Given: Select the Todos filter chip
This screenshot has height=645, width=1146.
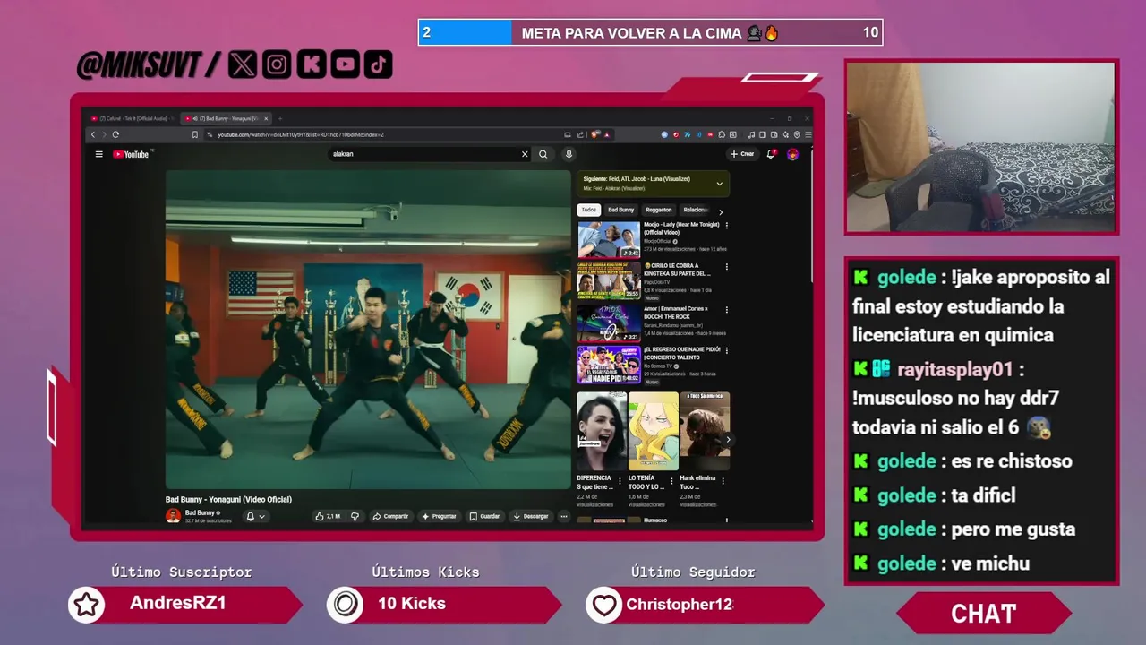Looking at the screenshot, I should click(588, 210).
